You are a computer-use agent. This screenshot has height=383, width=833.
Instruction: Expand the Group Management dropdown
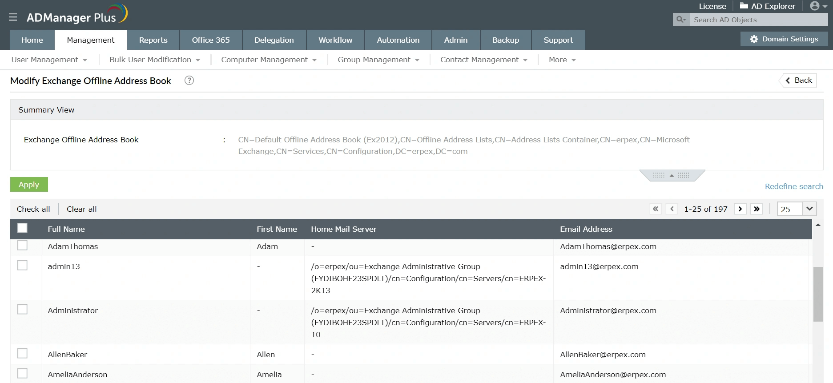point(378,60)
